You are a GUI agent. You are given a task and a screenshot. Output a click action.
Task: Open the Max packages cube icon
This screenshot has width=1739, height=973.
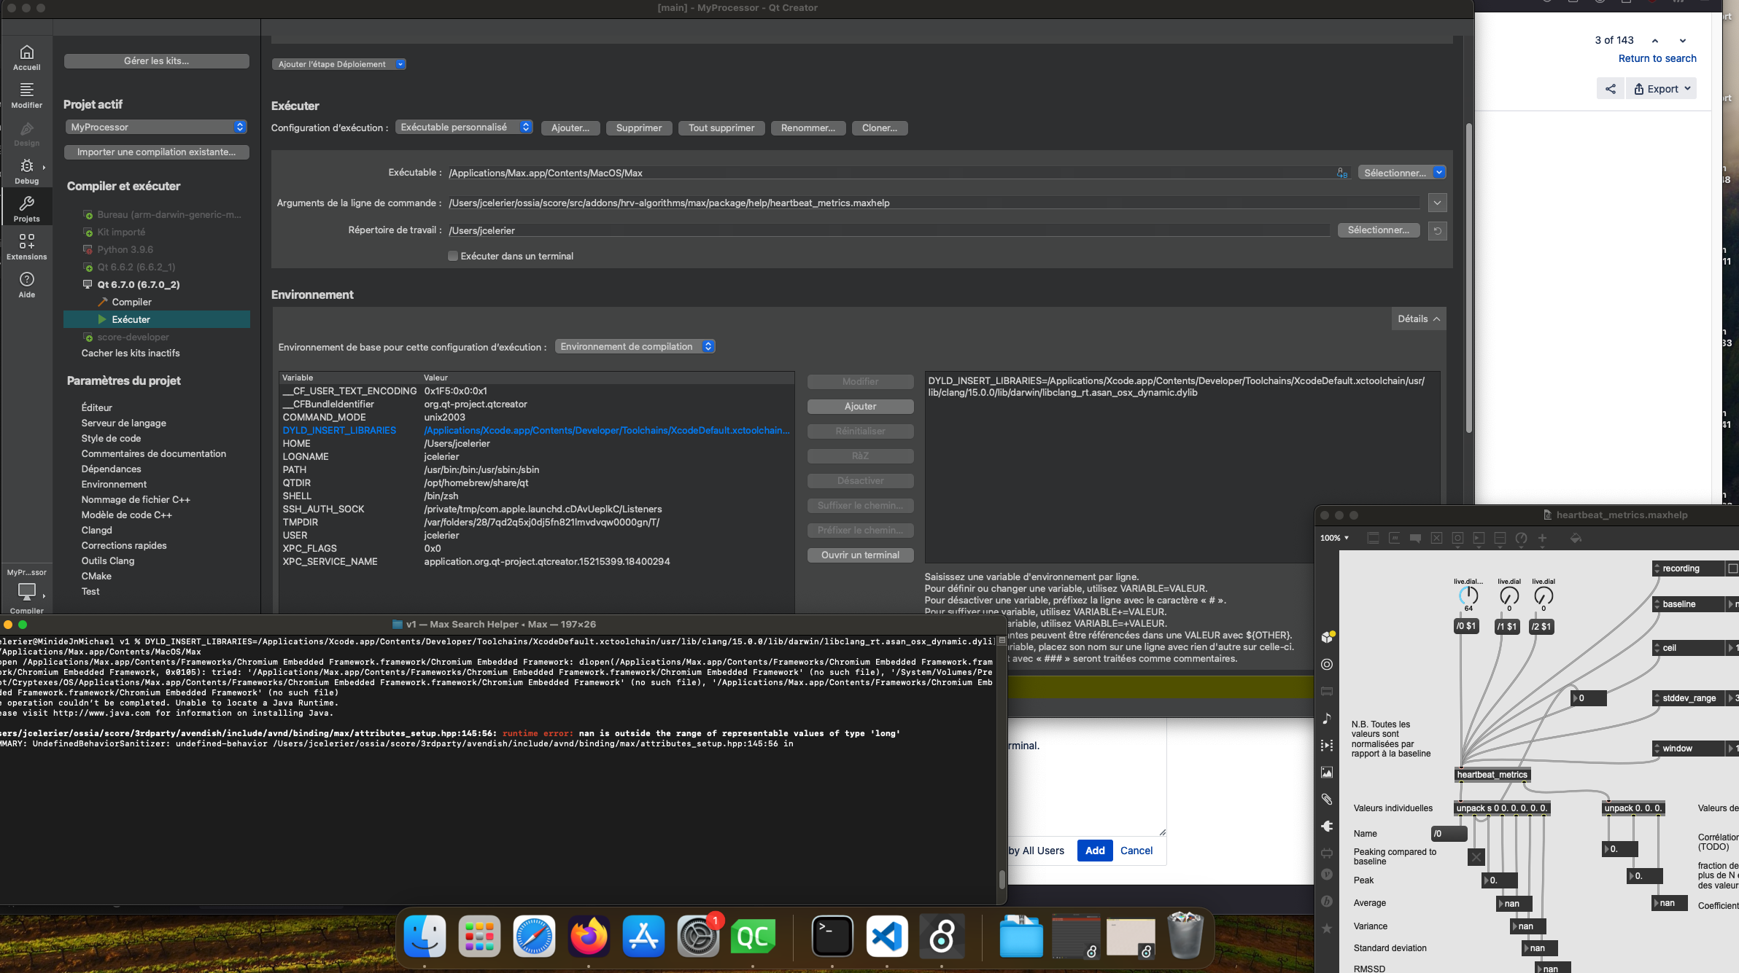[x=1327, y=637]
